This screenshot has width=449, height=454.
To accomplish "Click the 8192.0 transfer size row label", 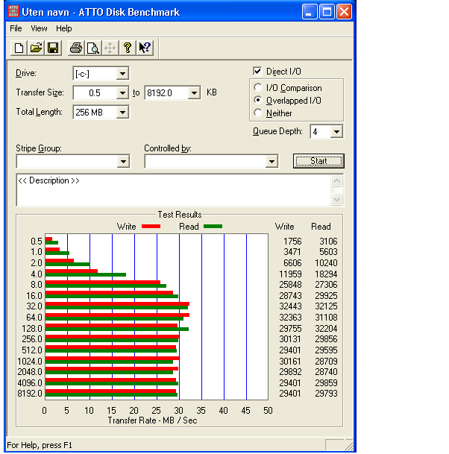I will tap(30, 393).
